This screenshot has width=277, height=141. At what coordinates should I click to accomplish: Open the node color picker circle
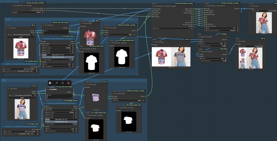pyautogui.click(x=50, y=83)
